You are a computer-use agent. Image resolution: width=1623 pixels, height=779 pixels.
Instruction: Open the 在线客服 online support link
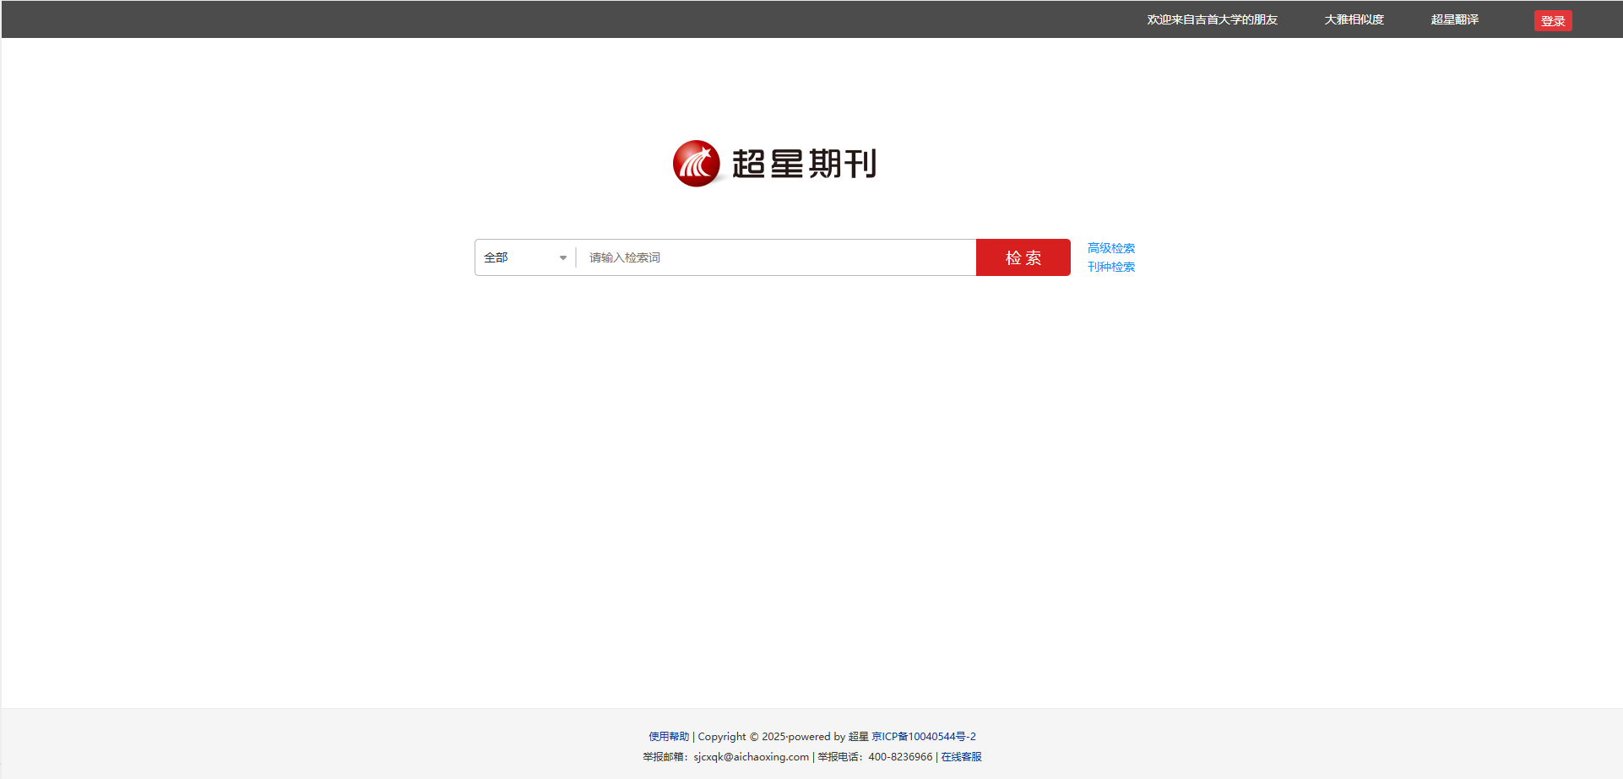(x=961, y=757)
